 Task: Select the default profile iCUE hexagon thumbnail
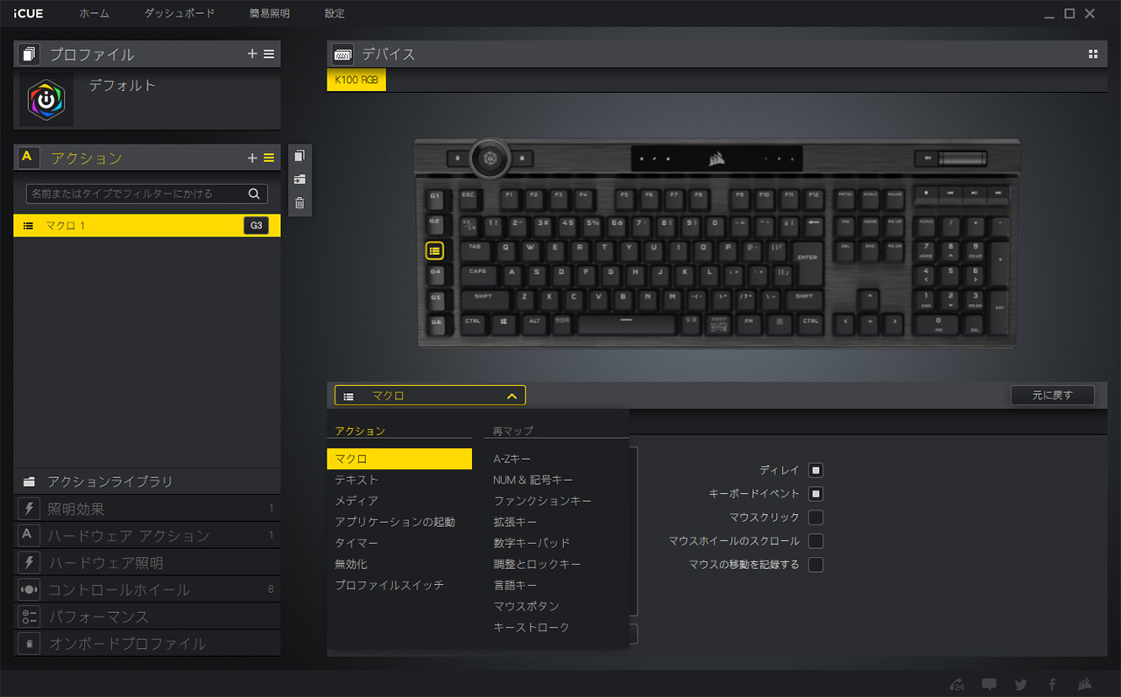tap(46, 100)
